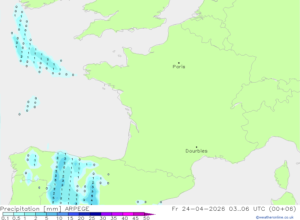
Task: Click the ARPEGE model name text
Action: coord(77,209)
